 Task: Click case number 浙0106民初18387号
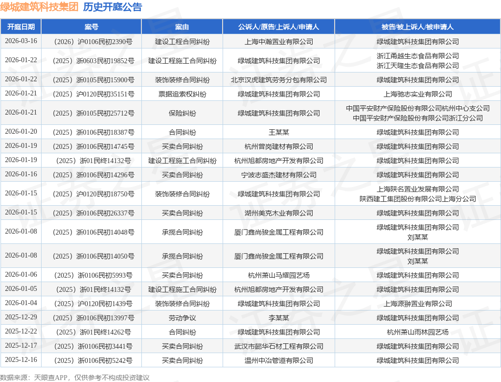click(93, 132)
